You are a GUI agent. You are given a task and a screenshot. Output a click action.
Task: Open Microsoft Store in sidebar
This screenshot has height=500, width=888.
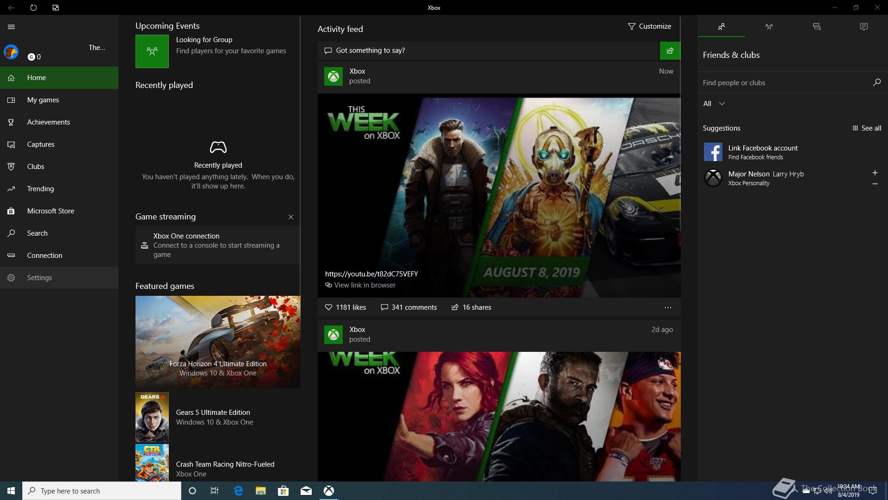click(59, 211)
